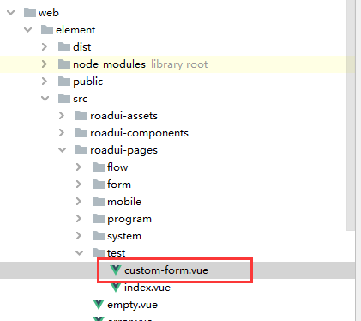Screen dimensions: 361x321
Task: Expand the roadui-components folder chevron
Action: coord(62,133)
